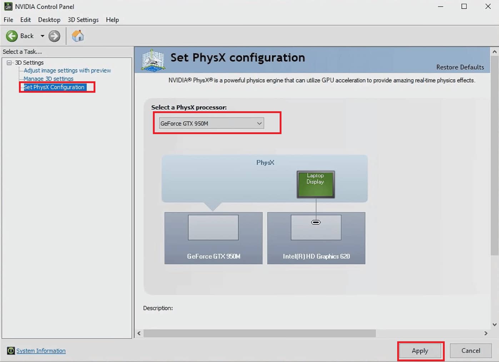The width and height of the screenshot is (499, 362).
Task: Click the 'Description:' label
Action: [x=158, y=308]
